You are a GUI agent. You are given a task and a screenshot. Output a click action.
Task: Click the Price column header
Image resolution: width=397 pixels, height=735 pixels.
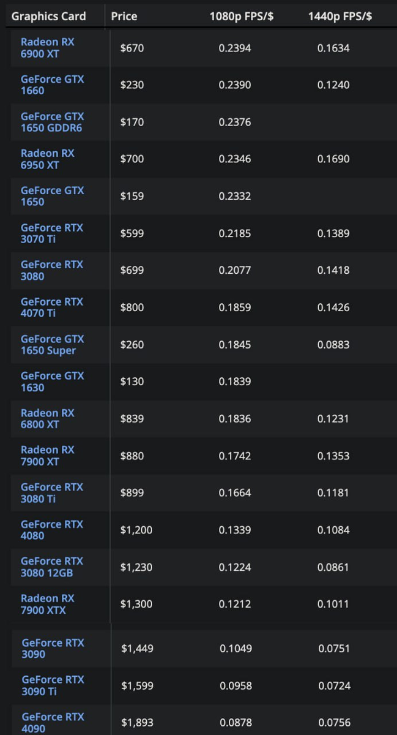[x=124, y=17]
